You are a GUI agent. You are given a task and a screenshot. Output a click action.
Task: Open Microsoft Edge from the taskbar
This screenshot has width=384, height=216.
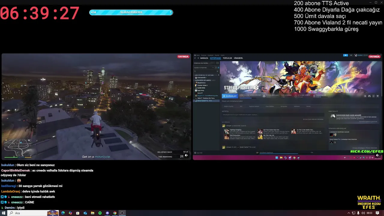tap(63, 213)
